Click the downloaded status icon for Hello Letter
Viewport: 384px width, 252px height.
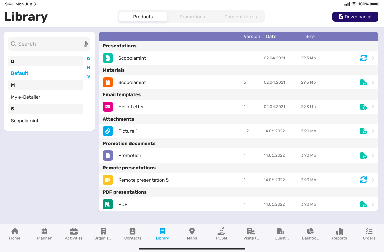coord(363,107)
